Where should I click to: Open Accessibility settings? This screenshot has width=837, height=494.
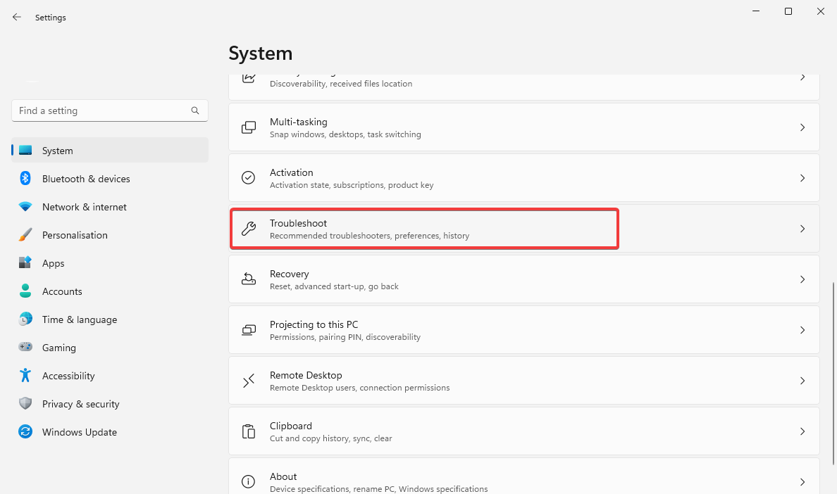(x=110, y=376)
